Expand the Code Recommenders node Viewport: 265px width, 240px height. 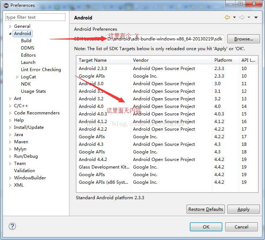click(x=10, y=113)
